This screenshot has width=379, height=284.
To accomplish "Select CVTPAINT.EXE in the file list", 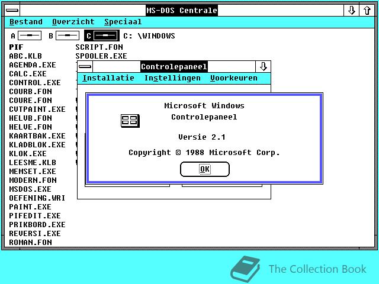I will click(x=37, y=109).
